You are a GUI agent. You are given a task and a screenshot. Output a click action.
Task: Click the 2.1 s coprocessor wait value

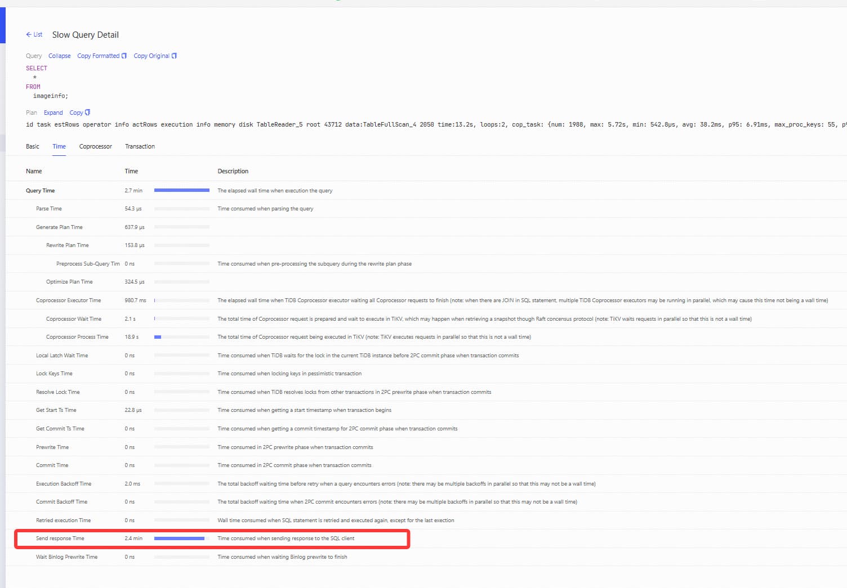(x=130, y=319)
